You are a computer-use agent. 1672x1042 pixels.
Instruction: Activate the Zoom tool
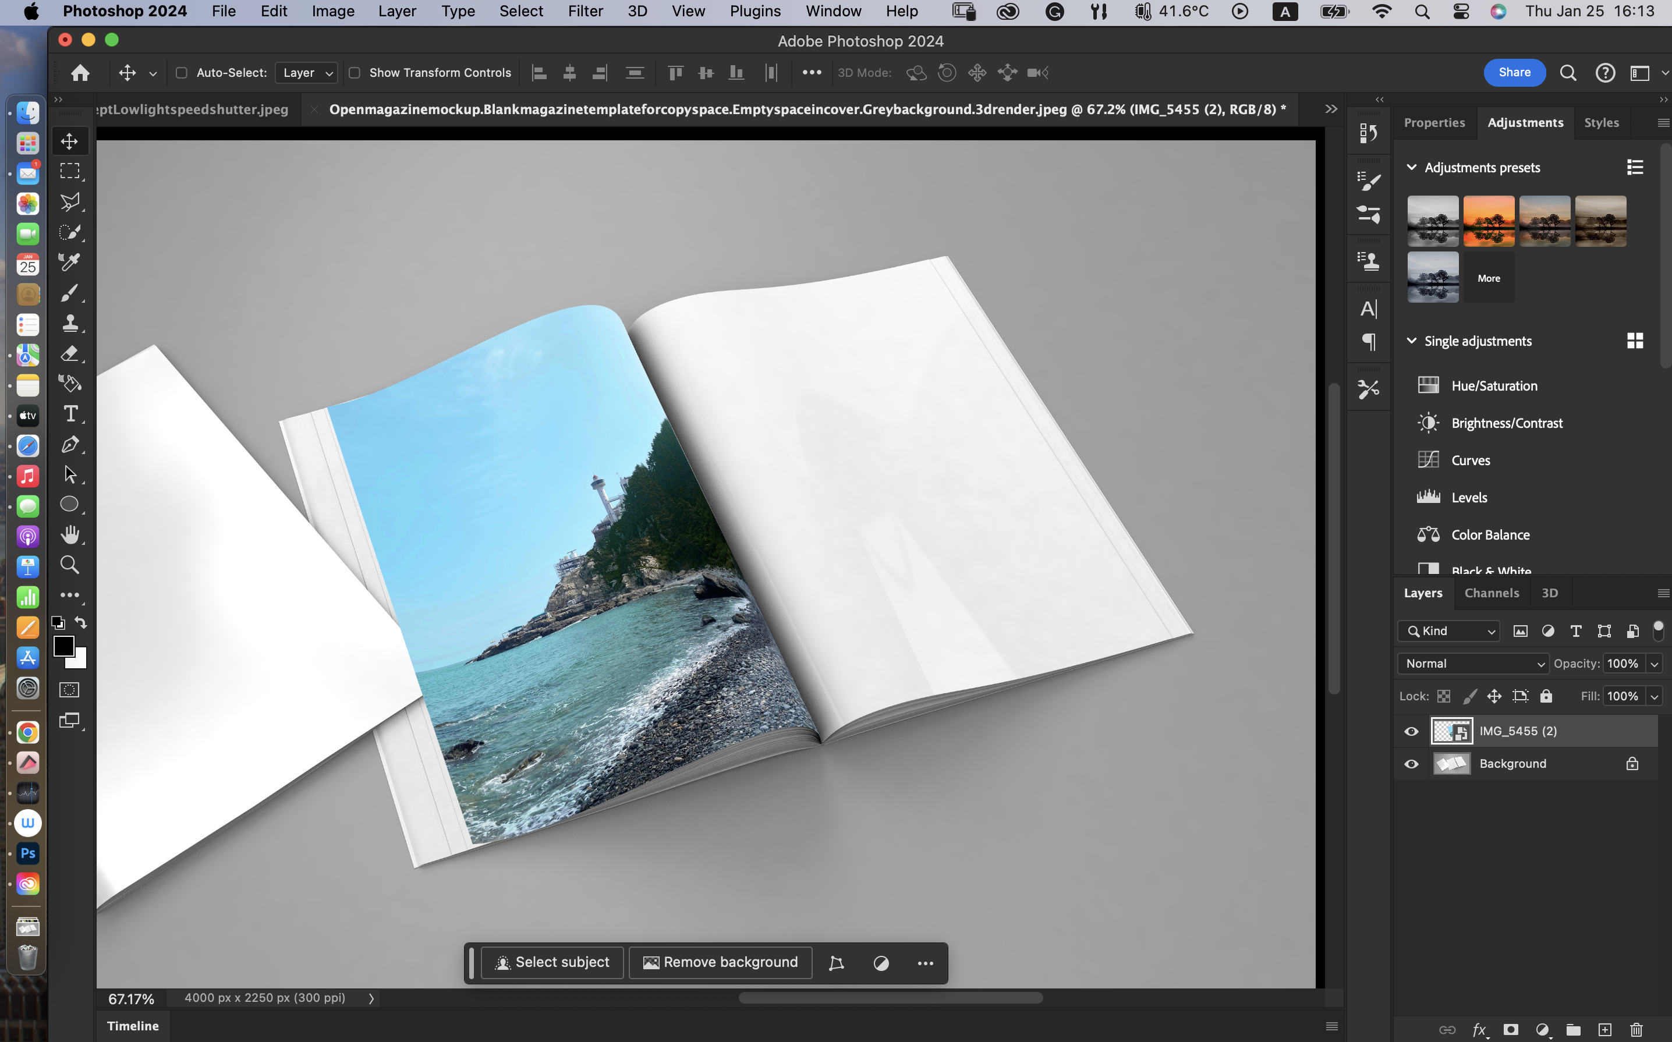(70, 565)
